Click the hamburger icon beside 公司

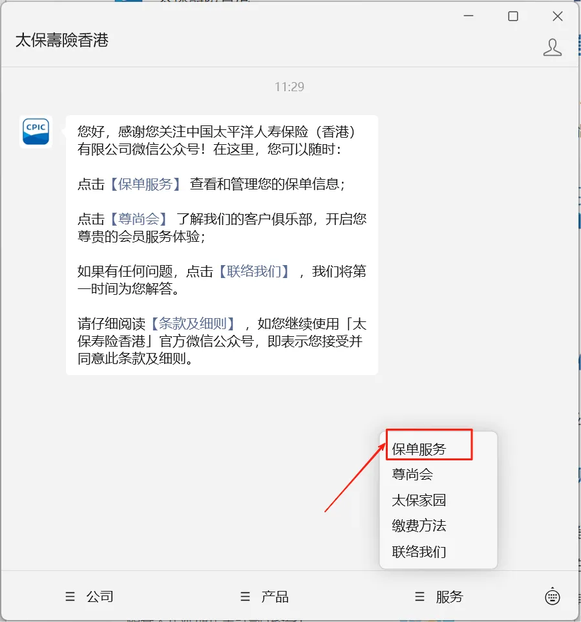(70, 597)
